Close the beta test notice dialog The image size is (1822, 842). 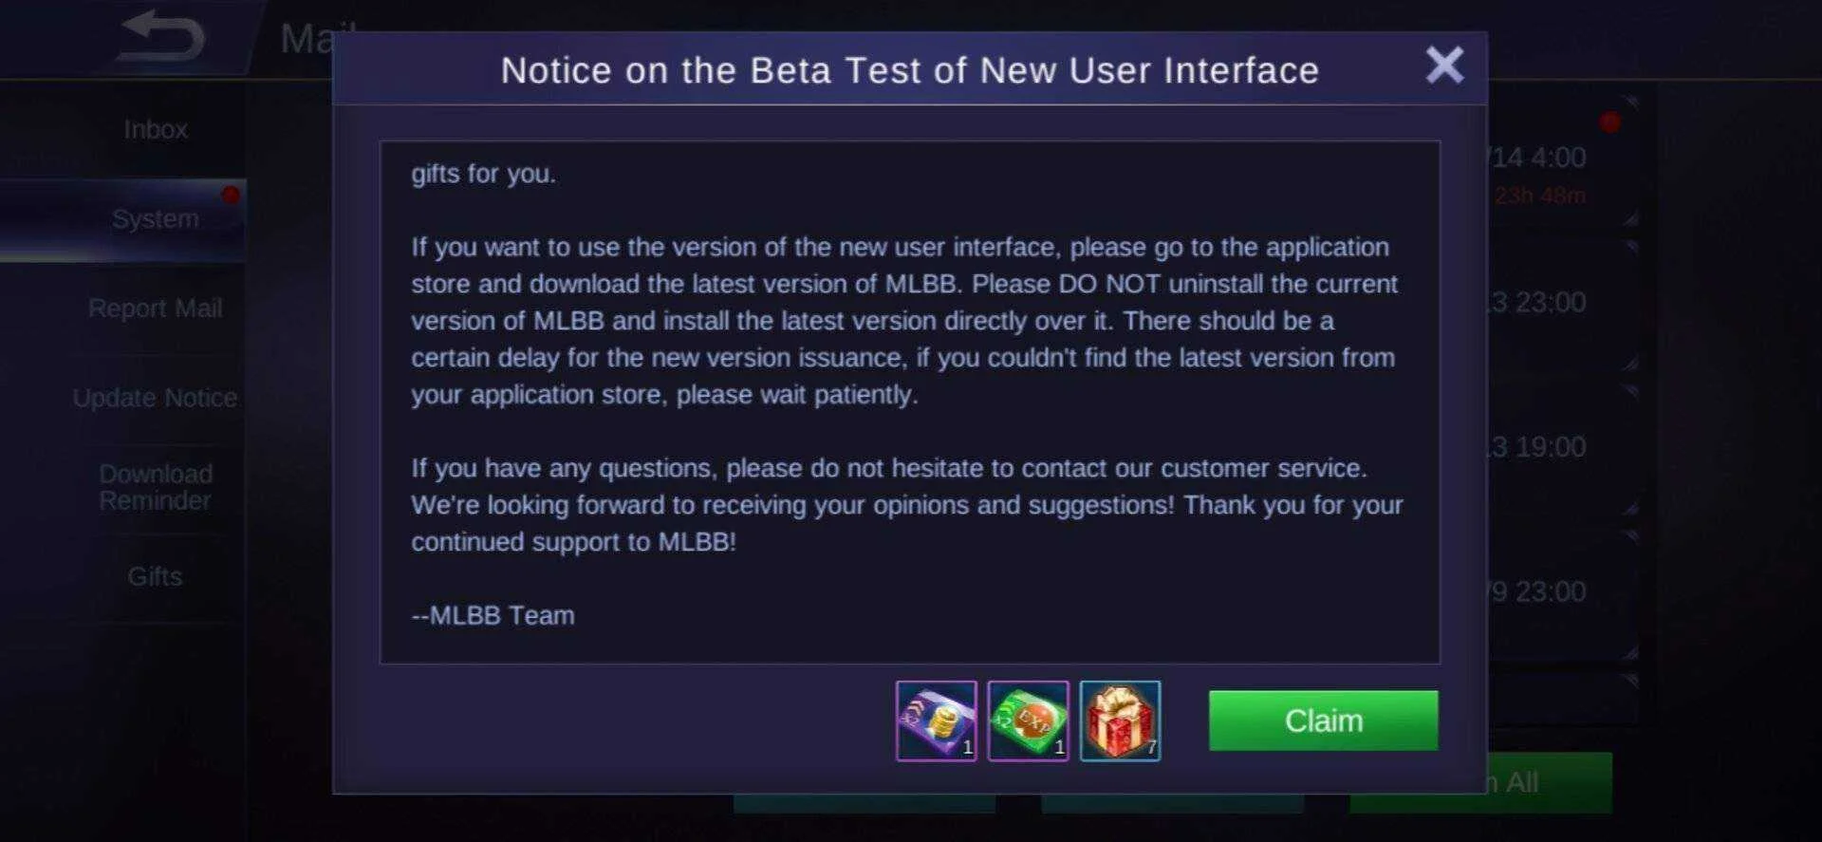tap(1444, 65)
